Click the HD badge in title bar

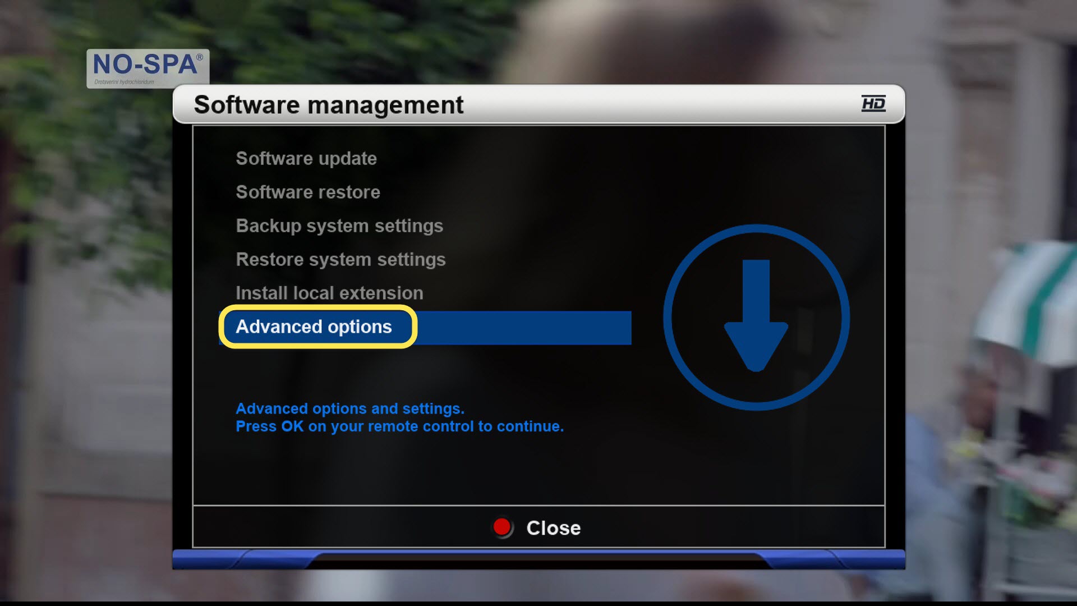point(873,103)
